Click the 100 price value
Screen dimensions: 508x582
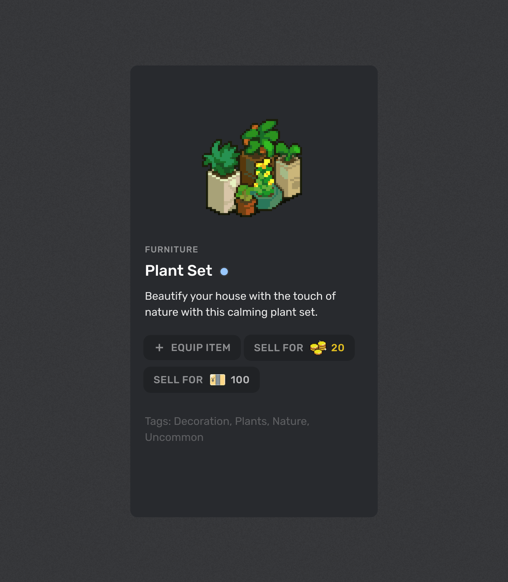(240, 380)
